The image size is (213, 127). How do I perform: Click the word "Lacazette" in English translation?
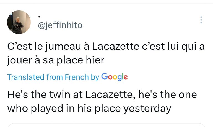(x=106, y=95)
